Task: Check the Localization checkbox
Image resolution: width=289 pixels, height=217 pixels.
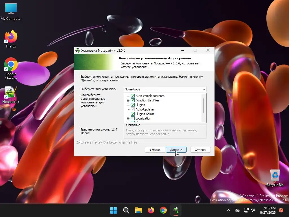Action: coord(133,118)
